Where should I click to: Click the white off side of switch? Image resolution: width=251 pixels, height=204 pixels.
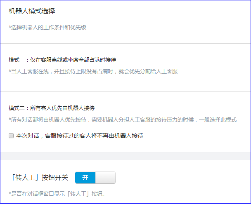pyautogui.click(x=105, y=178)
